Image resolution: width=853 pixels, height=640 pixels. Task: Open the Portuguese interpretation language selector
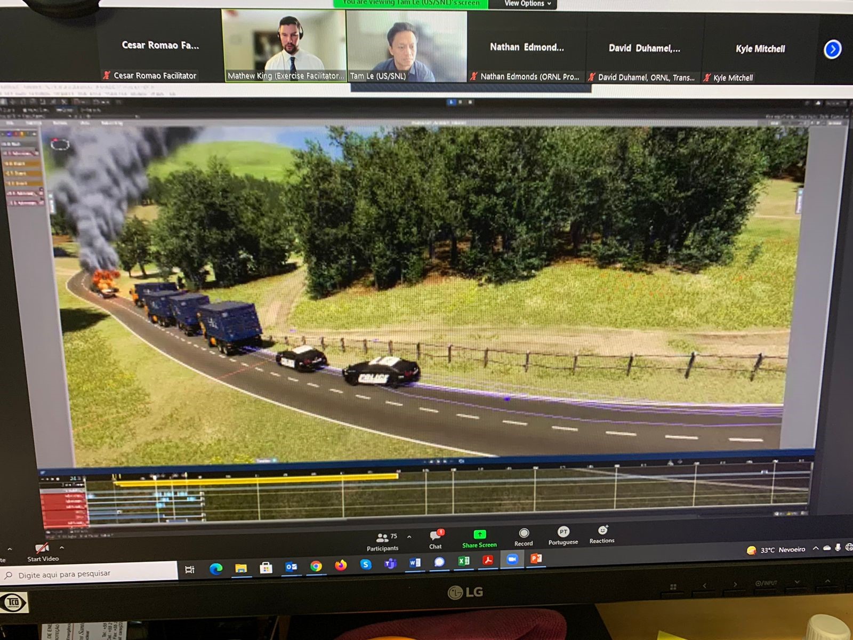pyautogui.click(x=563, y=535)
